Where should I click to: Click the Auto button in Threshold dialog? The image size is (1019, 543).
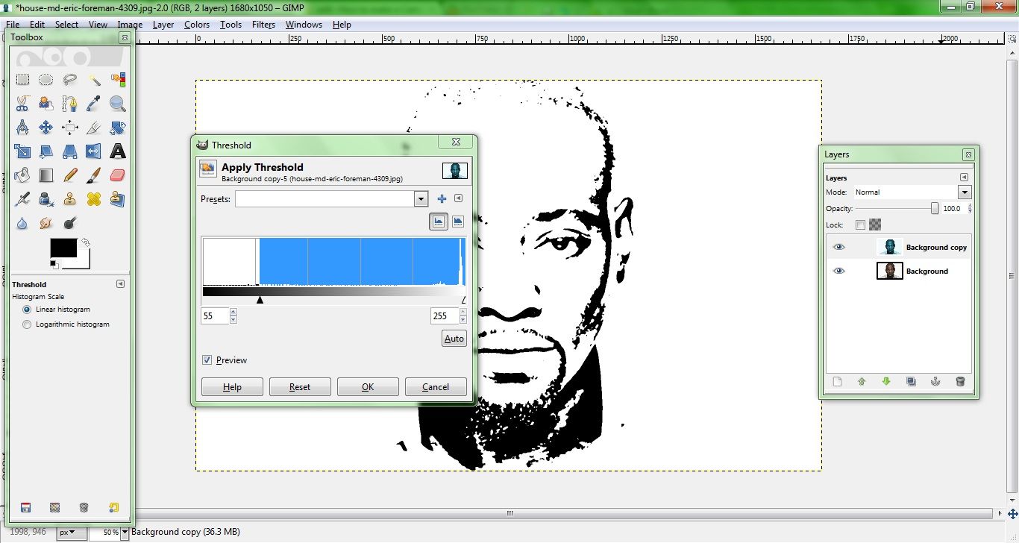click(x=454, y=338)
